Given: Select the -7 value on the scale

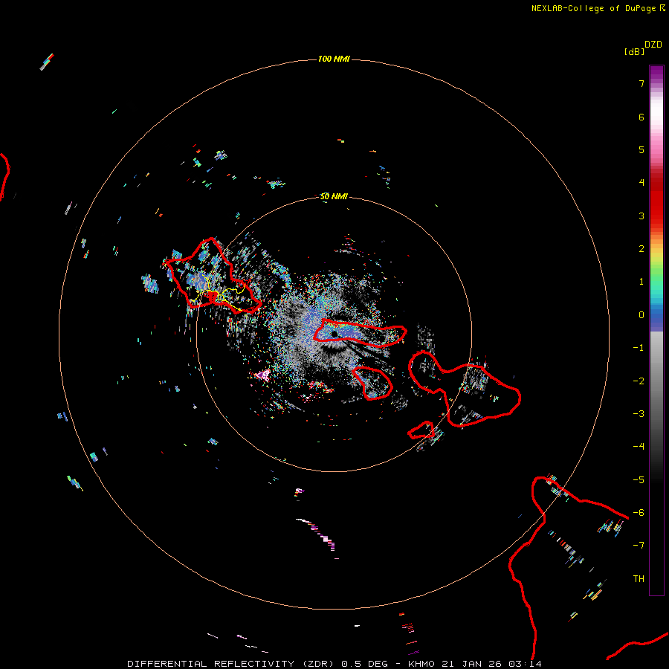Looking at the screenshot, I should [639, 546].
